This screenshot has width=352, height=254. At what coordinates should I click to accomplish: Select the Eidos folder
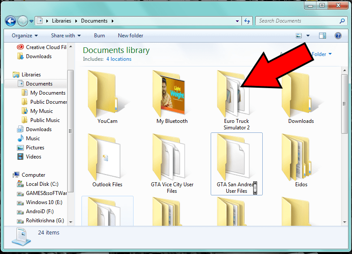[301, 161]
